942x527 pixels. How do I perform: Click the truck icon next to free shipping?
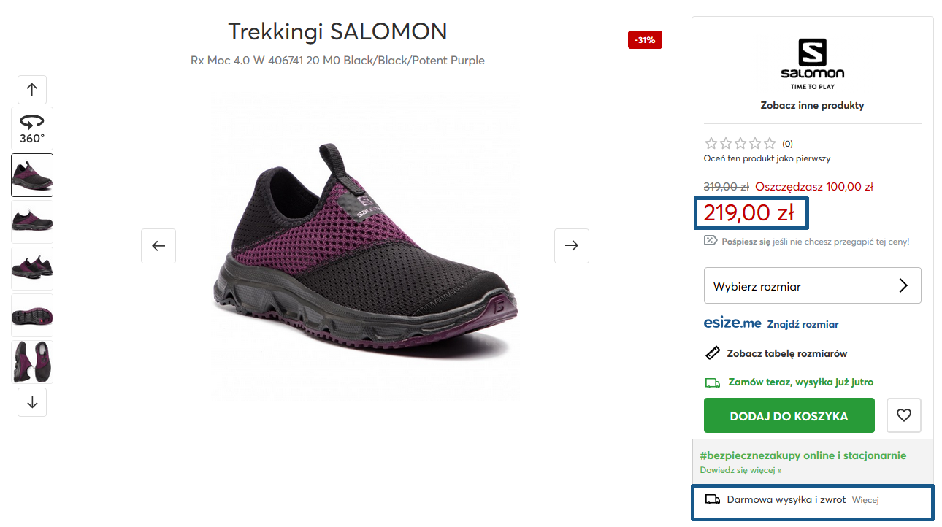pyautogui.click(x=712, y=500)
